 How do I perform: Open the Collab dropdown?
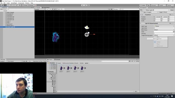[143, 5]
